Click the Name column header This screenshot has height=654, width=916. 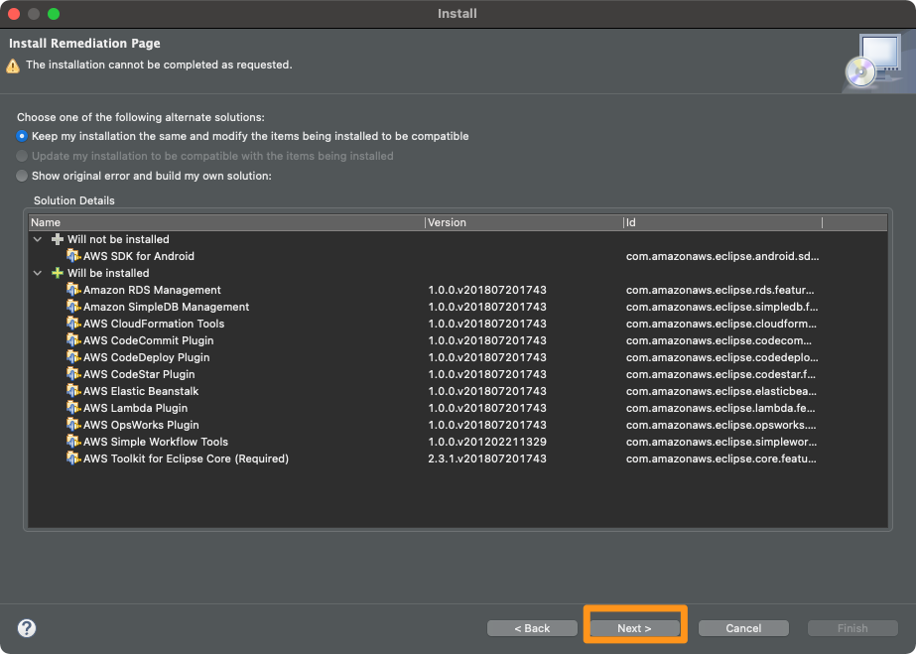coord(226,222)
